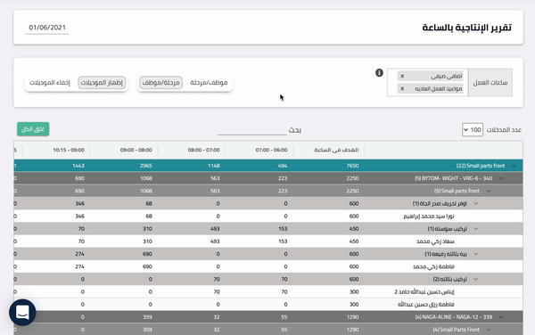The width and height of the screenshot is (535, 335).
Task: Toggle إخفاء الموديلات option
Action: click(x=50, y=83)
